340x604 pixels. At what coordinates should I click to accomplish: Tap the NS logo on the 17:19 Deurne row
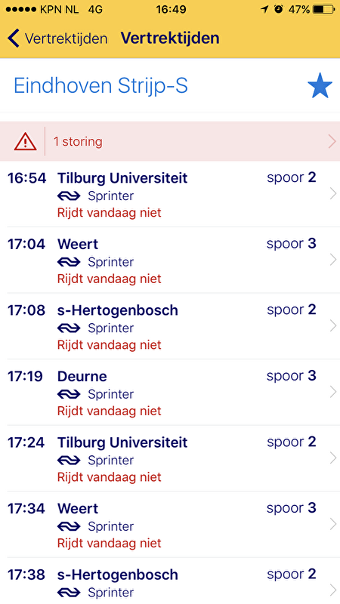(x=69, y=394)
